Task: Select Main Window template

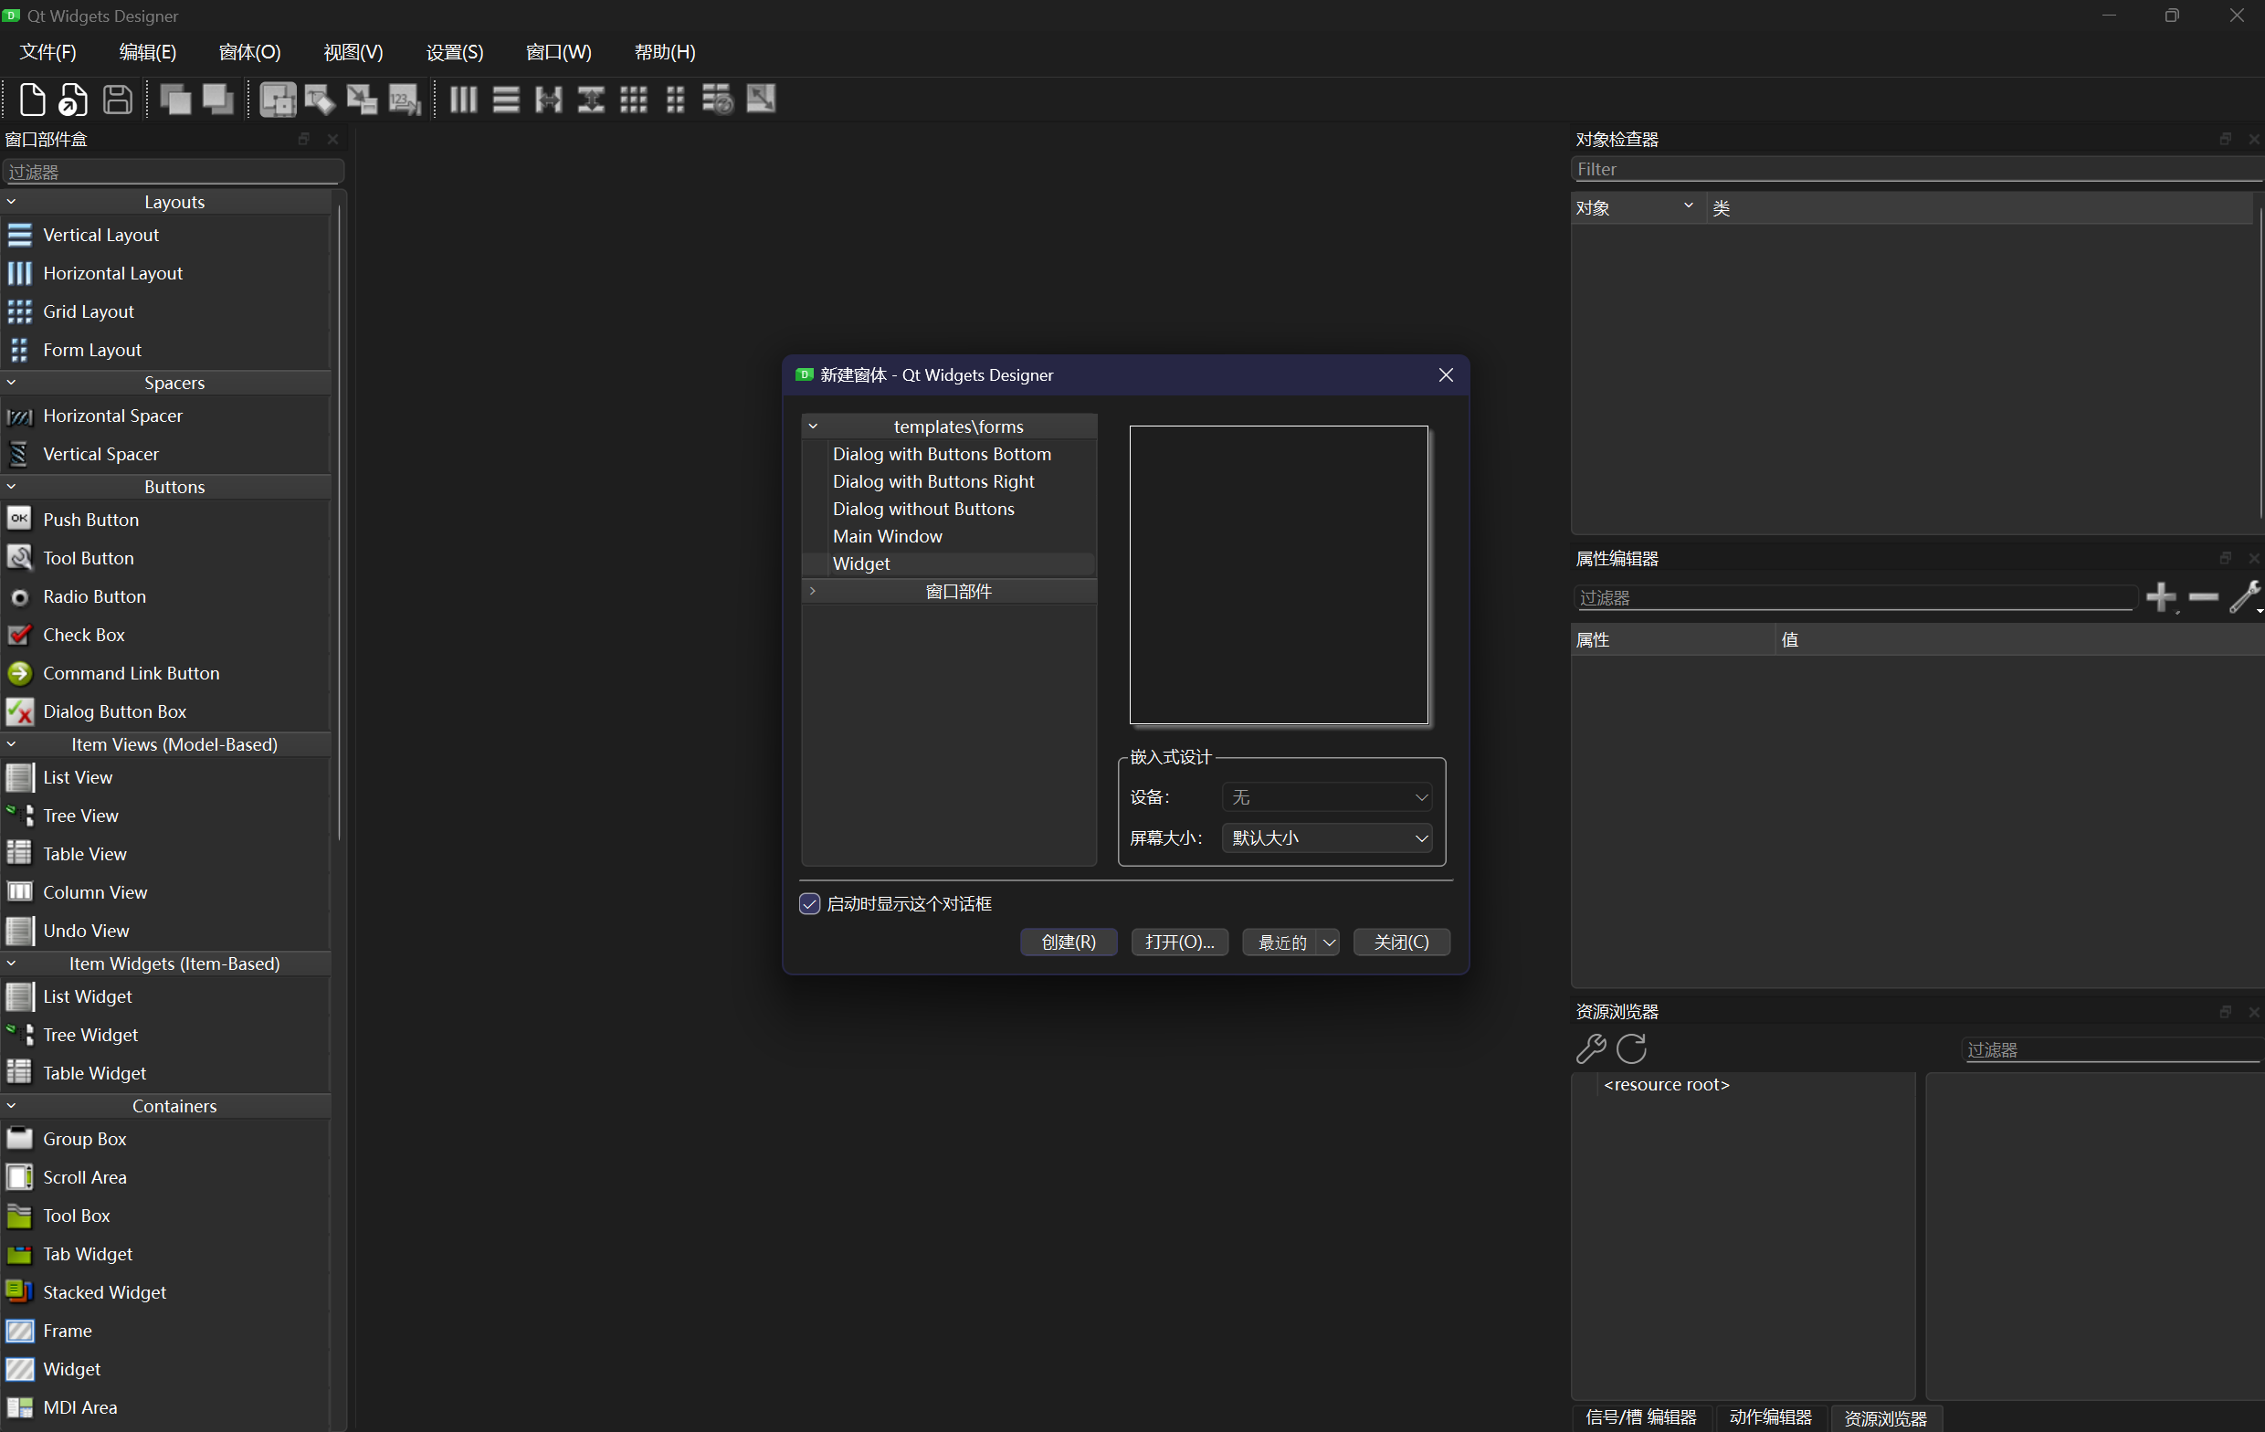Action: coord(887,536)
